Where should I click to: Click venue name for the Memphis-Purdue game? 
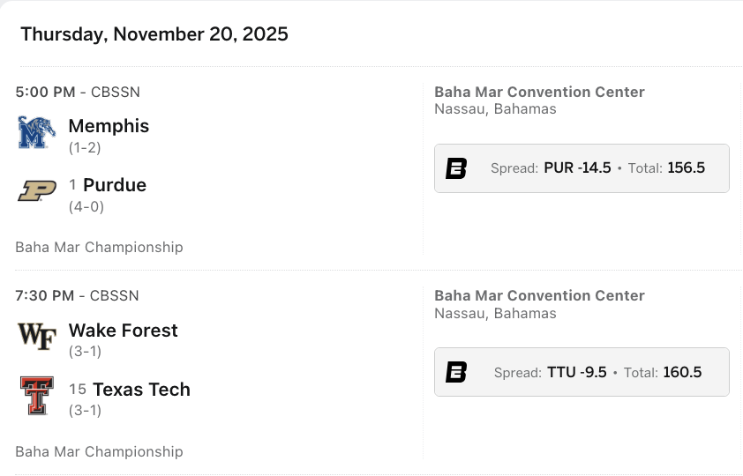click(x=539, y=92)
